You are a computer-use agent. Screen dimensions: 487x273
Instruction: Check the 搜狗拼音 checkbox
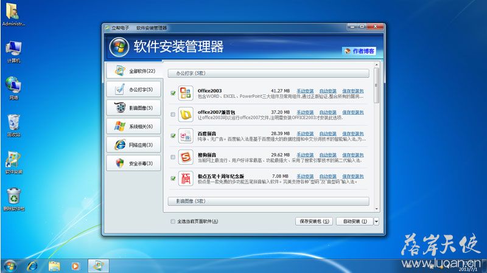tap(173, 157)
